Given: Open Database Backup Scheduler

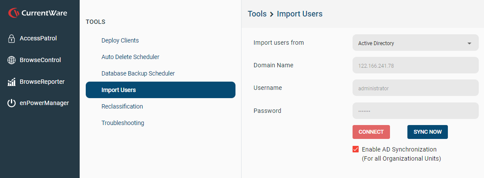Looking at the screenshot, I should coord(138,74).
